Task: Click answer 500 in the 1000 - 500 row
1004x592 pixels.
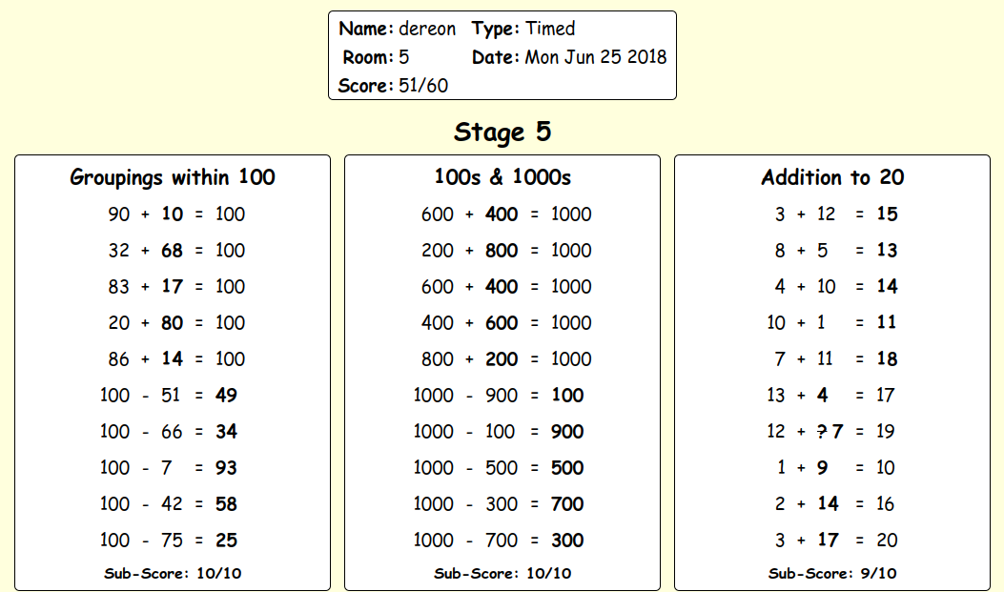Action: point(567,468)
